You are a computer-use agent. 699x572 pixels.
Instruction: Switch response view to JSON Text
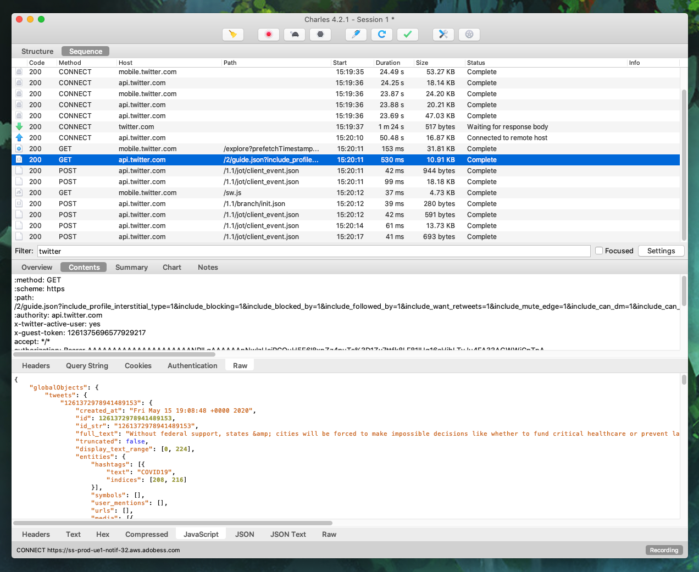[x=288, y=534]
